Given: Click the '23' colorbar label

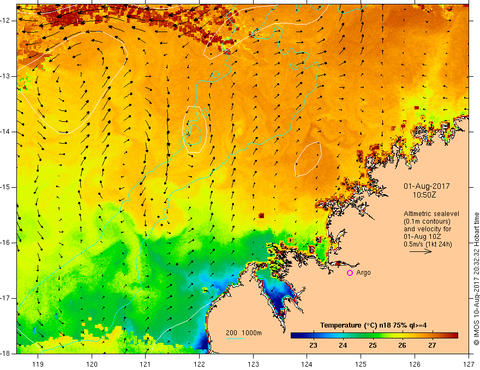Looking at the screenshot, I should pos(313,346).
